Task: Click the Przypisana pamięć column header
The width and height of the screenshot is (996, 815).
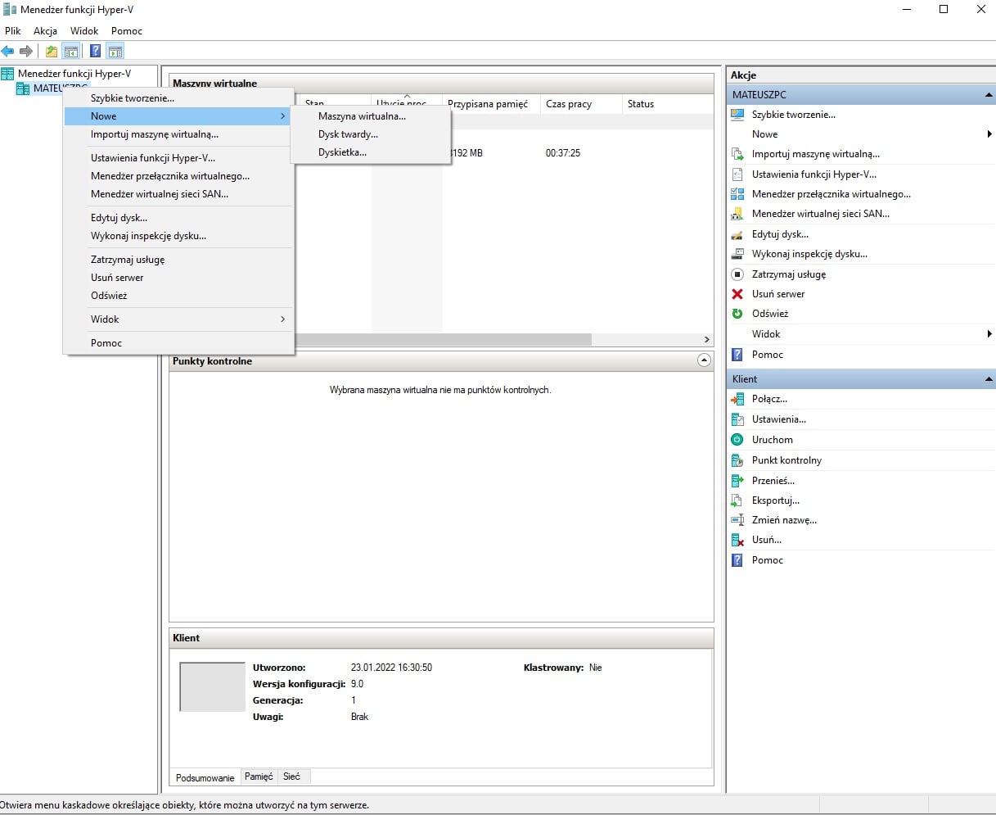Action: click(x=491, y=104)
